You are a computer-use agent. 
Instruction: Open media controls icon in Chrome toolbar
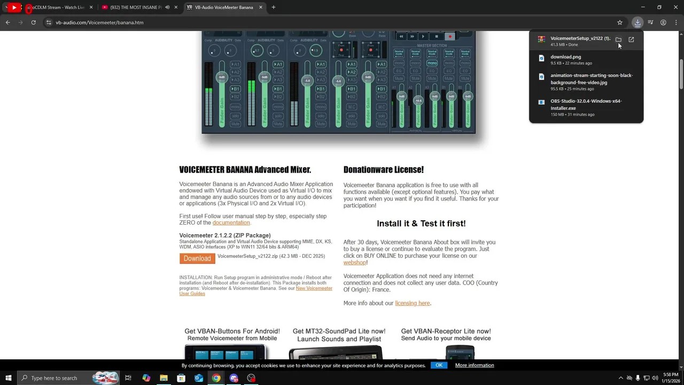point(650,22)
